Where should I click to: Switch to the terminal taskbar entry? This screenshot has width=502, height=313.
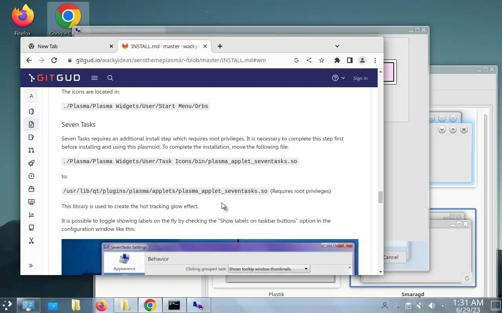tap(174, 305)
